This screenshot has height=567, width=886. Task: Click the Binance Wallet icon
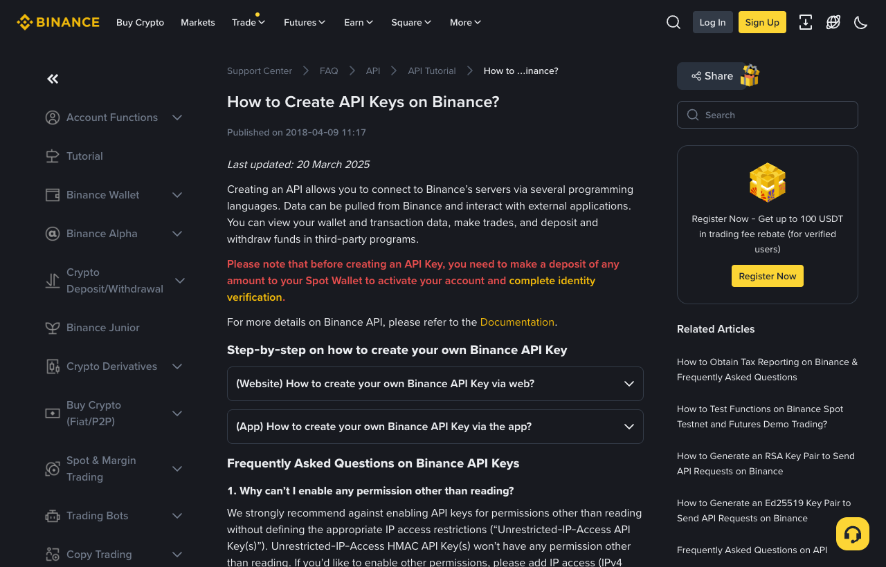53,195
